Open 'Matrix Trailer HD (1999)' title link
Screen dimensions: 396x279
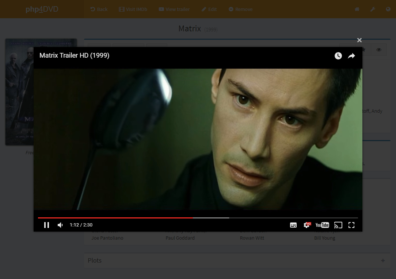(x=74, y=55)
